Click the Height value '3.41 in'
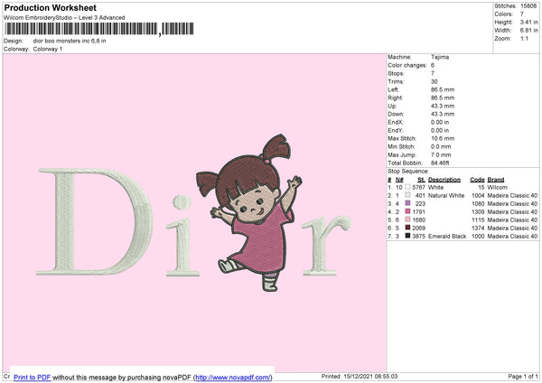The height and width of the screenshot is (383, 542). (x=528, y=22)
